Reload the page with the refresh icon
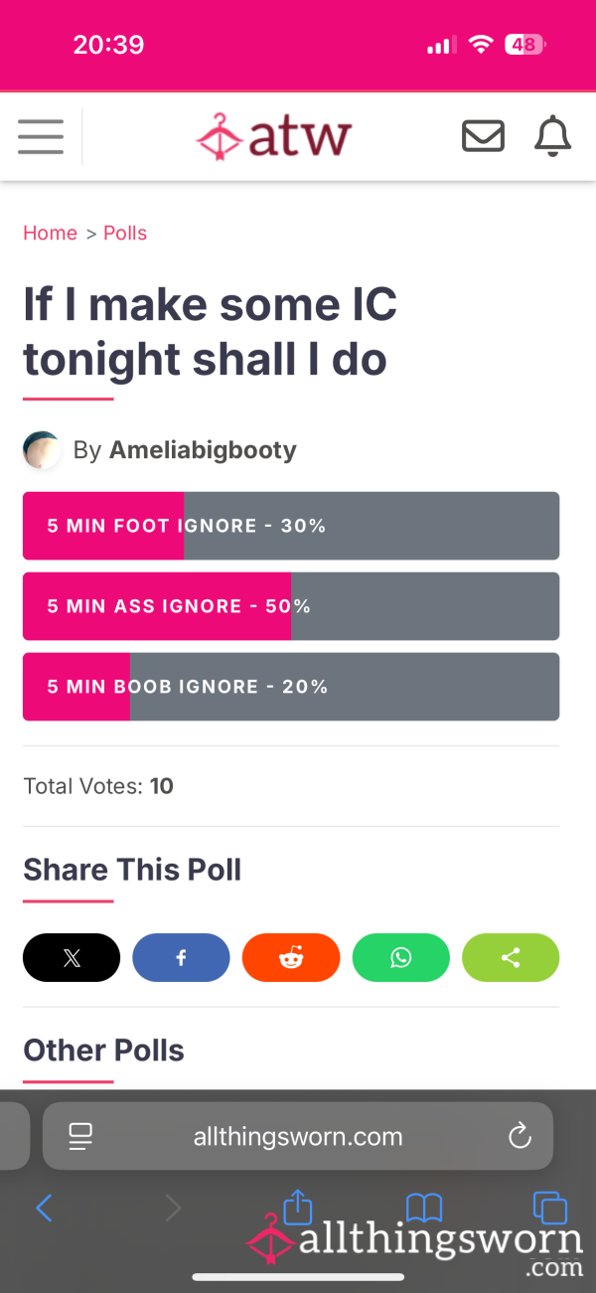The height and width of the screenshot is (1293, 596). pyautogui.click(x=520, y=1136)
